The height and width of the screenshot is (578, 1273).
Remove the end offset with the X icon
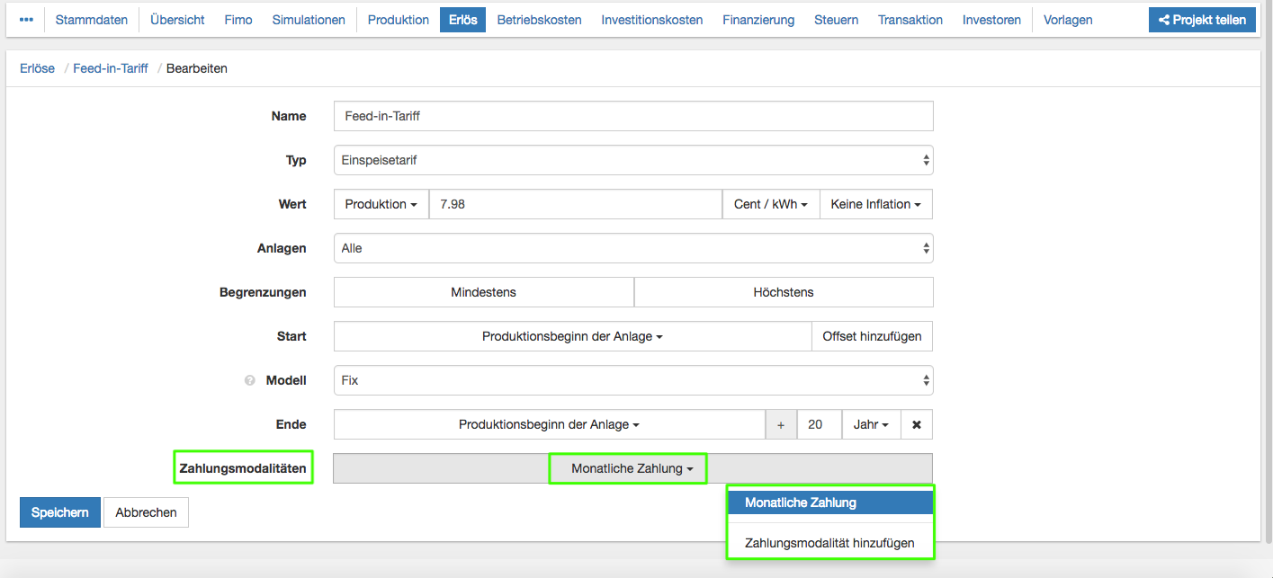click(x=917, y=424)
